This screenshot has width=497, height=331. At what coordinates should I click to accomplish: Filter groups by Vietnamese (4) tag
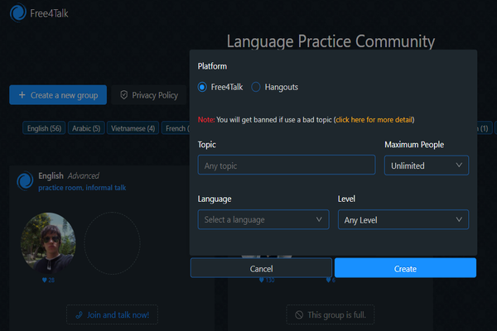133,128
